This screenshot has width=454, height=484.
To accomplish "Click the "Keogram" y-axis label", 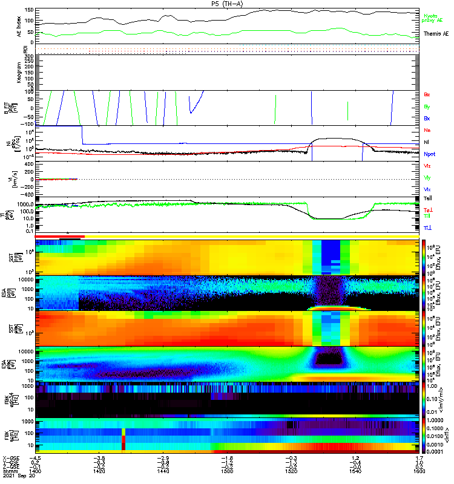I will (x=19, y=73).
